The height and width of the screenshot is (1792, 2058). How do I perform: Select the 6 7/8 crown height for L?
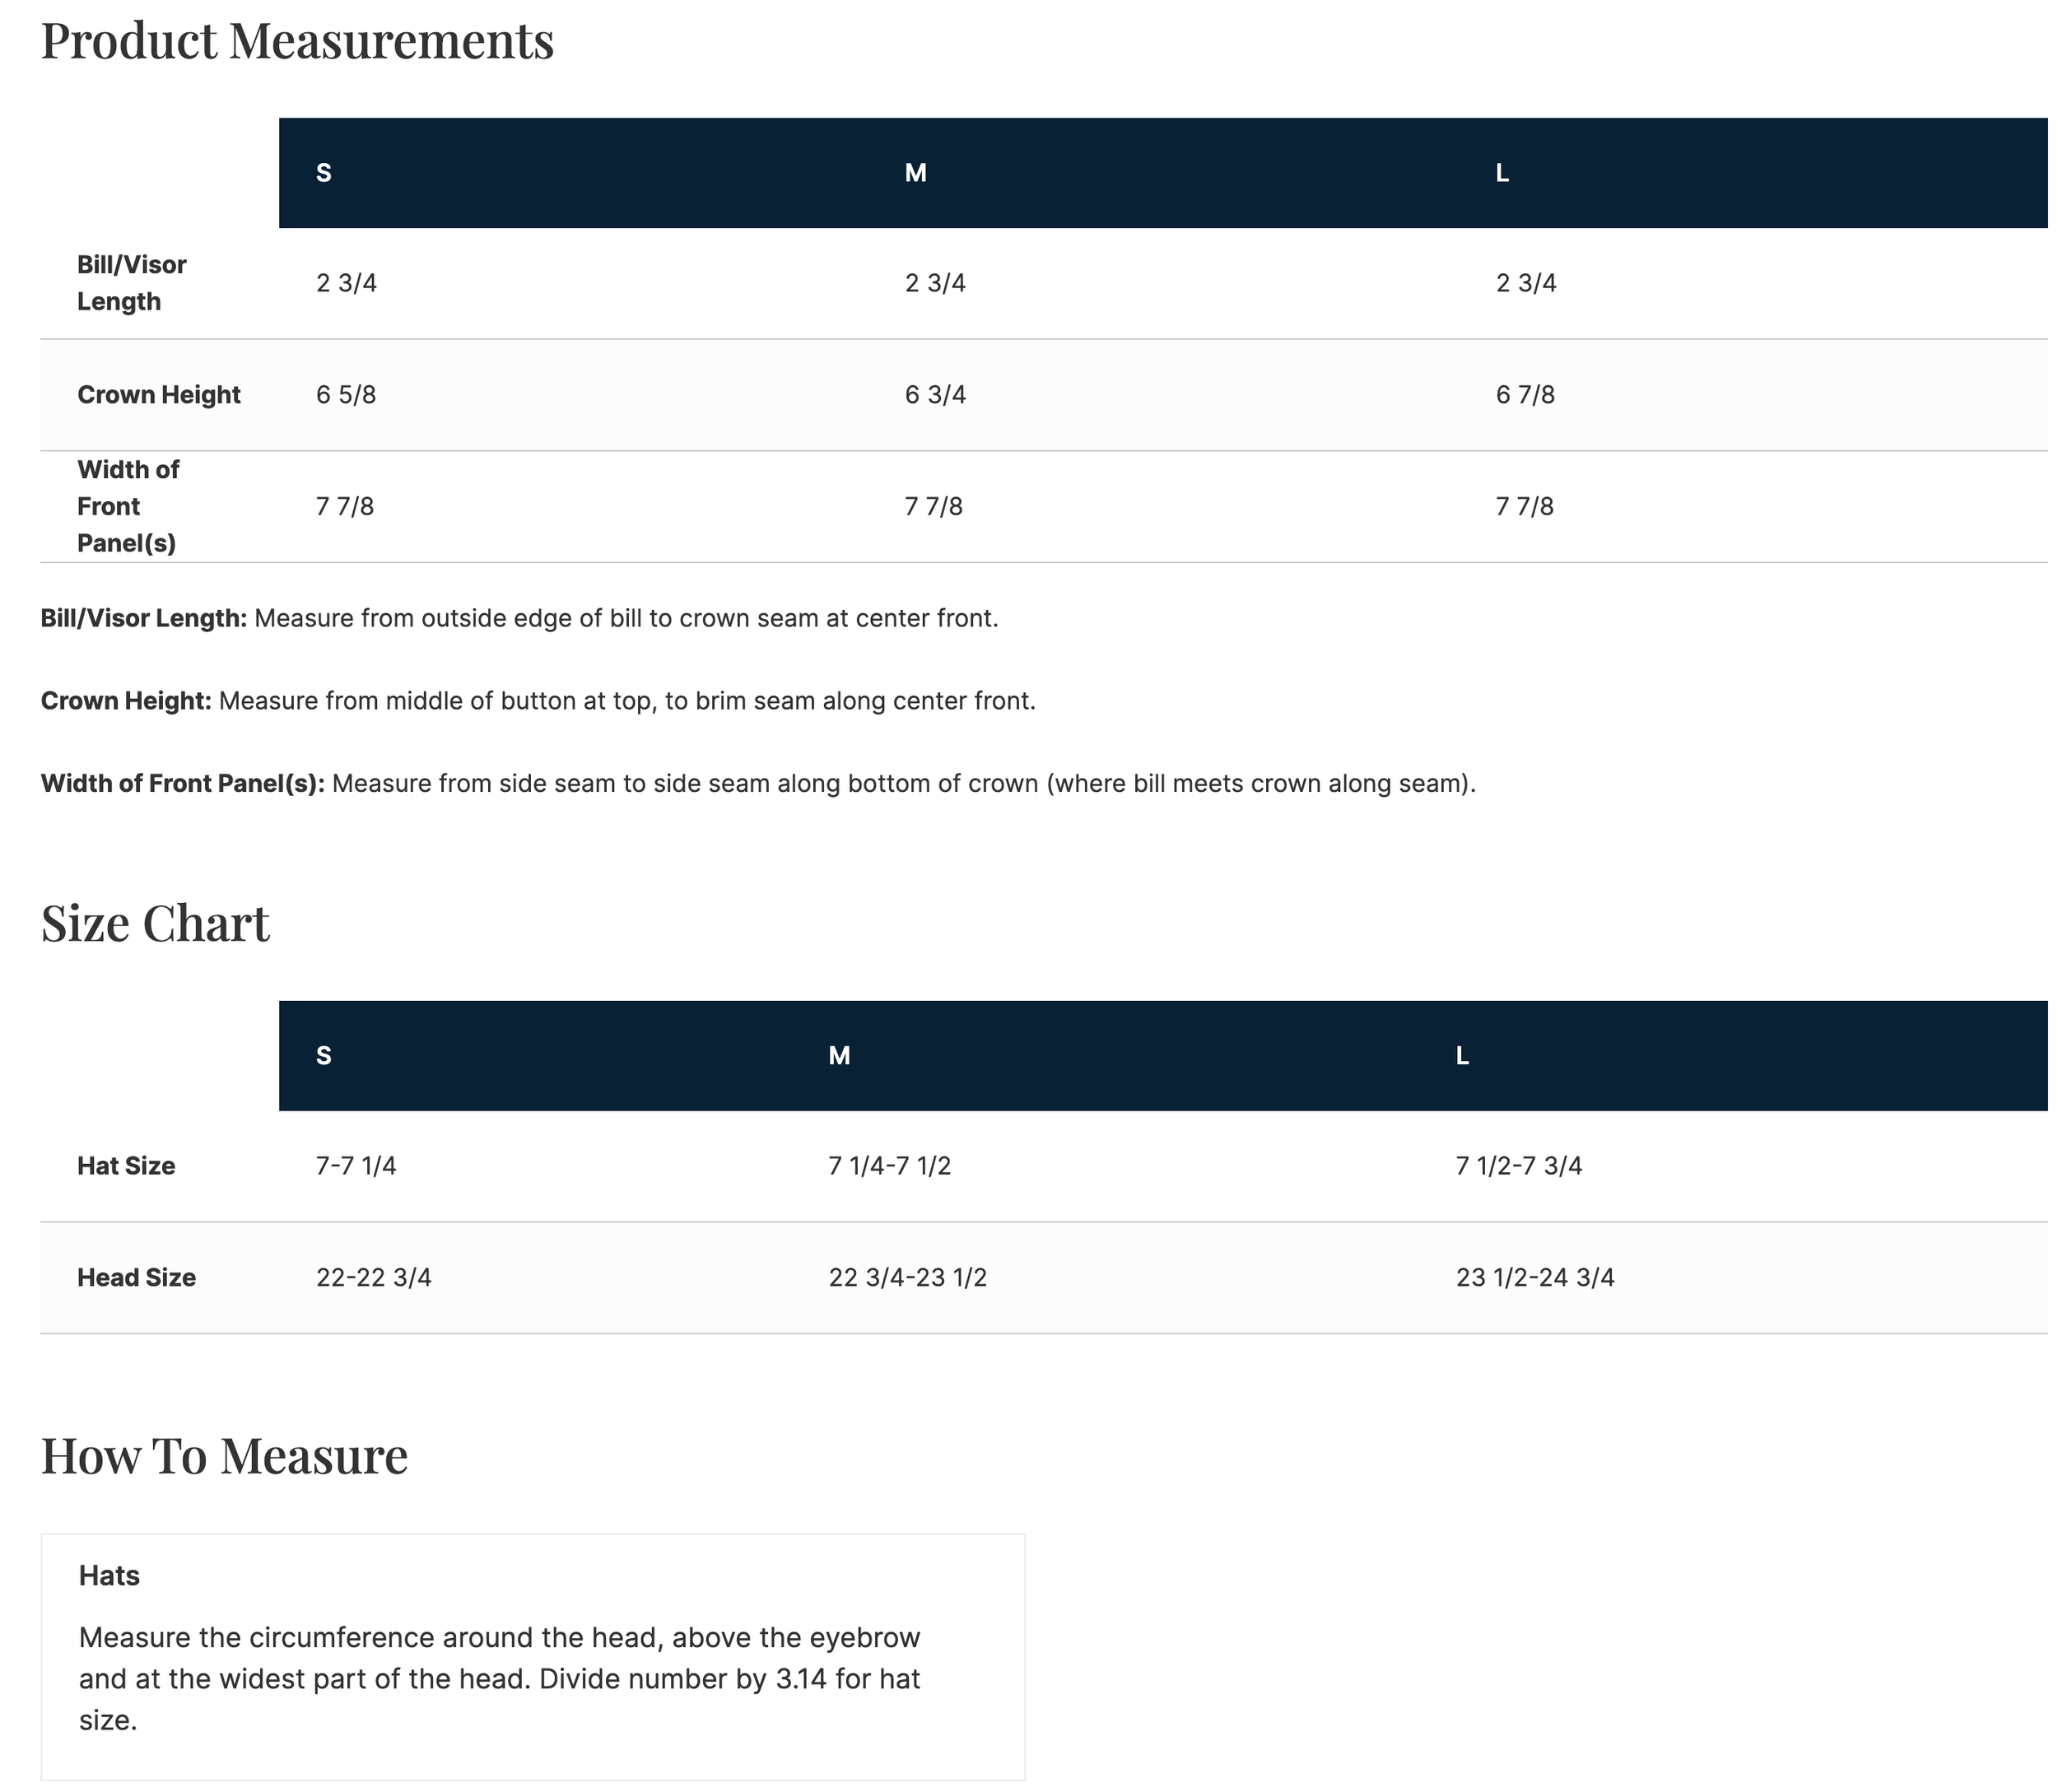(1525, 395)
